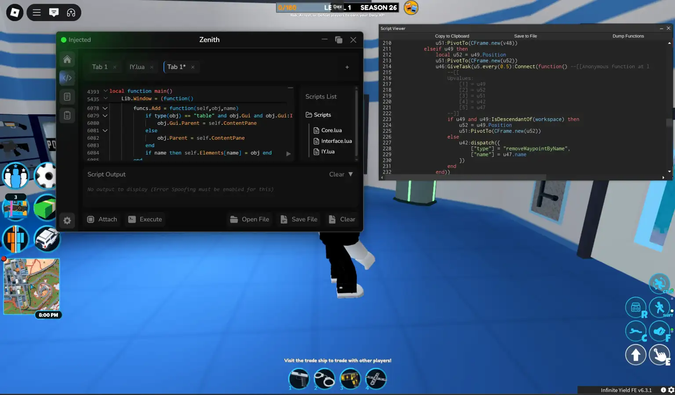Select the pistol item in hotbar

[299, 379]
